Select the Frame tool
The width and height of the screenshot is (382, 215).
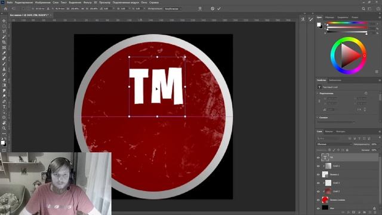[x=4, y=48]
